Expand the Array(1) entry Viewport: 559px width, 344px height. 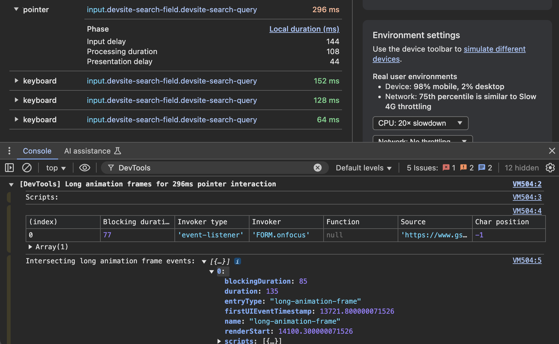tap(30, 247)
